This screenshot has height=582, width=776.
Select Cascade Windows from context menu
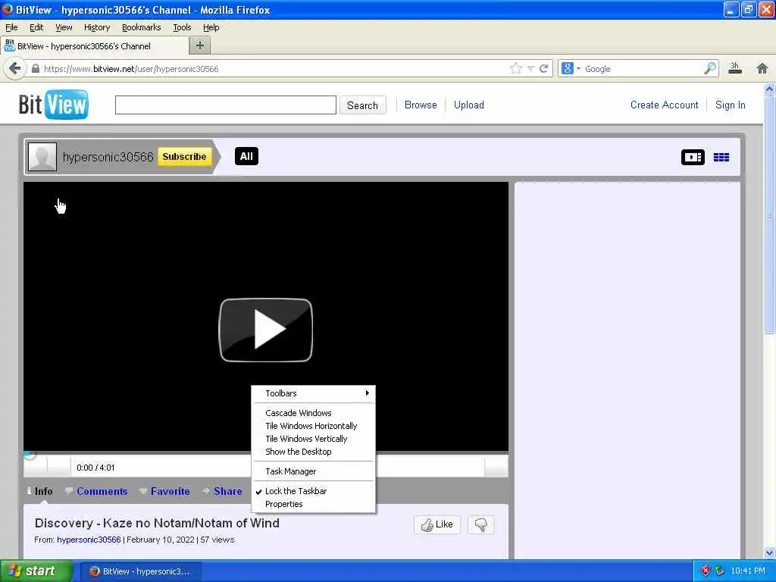tap(313, 413)
